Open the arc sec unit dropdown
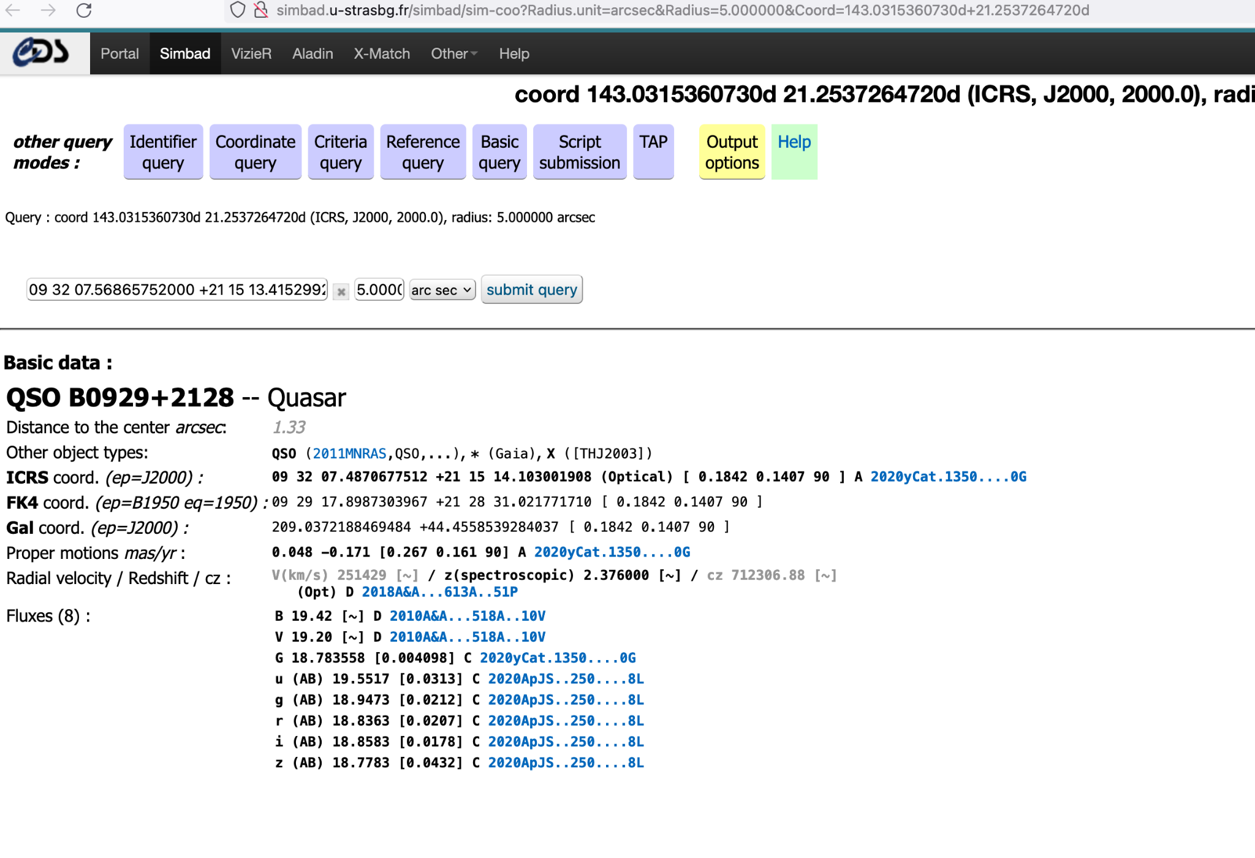1255x858 pixels. [442, 290]
